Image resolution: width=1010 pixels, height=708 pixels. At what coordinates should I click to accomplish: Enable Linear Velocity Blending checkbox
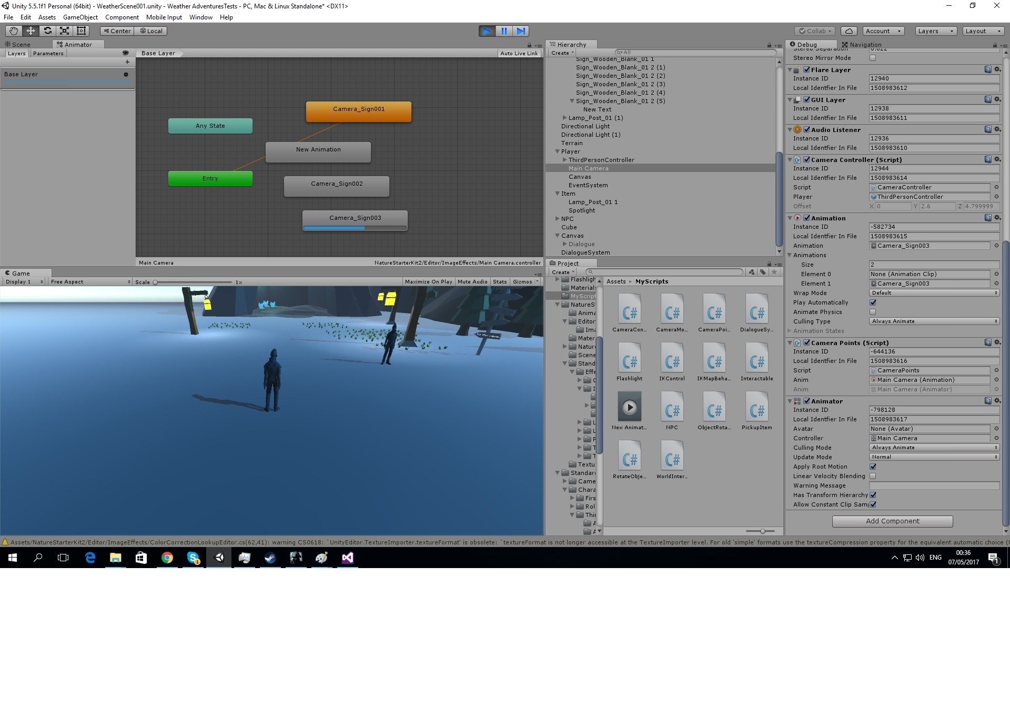pos(873,476)
